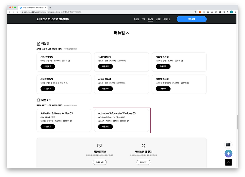Switch to the 특장점 tab
This screenshot has height=177, width=245.
[x=136, y=19]
